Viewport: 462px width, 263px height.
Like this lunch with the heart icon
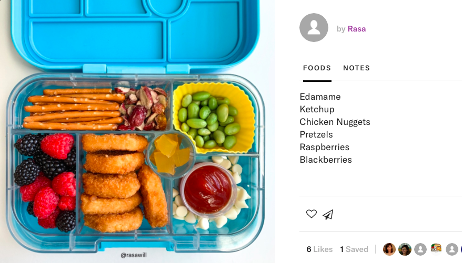pos(311,214)
